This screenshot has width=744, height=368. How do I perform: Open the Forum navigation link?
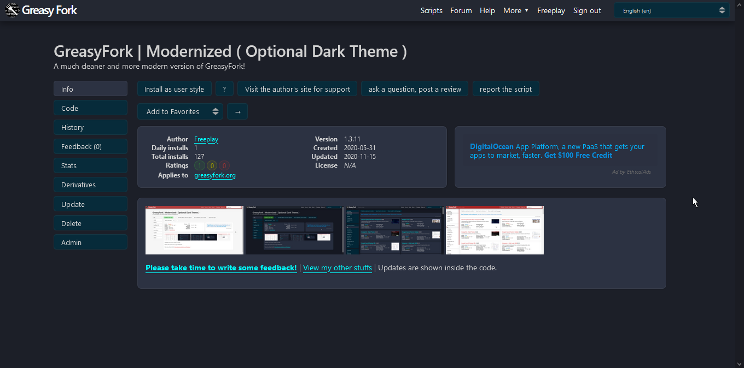461,10
